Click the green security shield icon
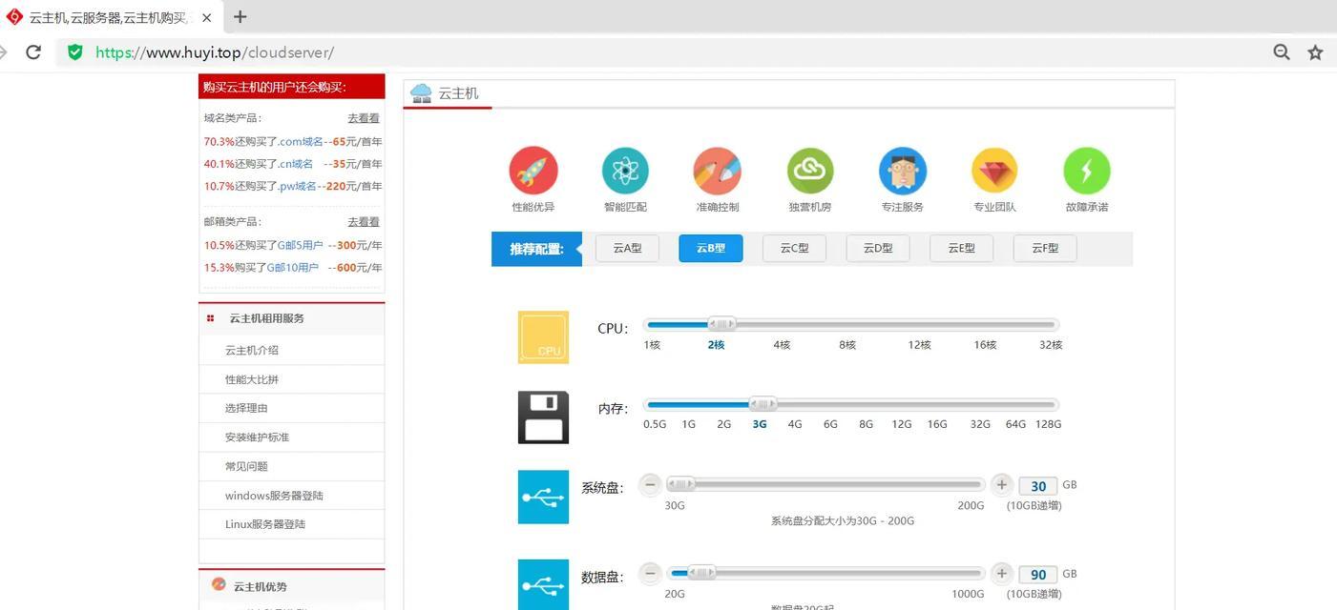The image size is (1337, 610). (x=74, y=52)
